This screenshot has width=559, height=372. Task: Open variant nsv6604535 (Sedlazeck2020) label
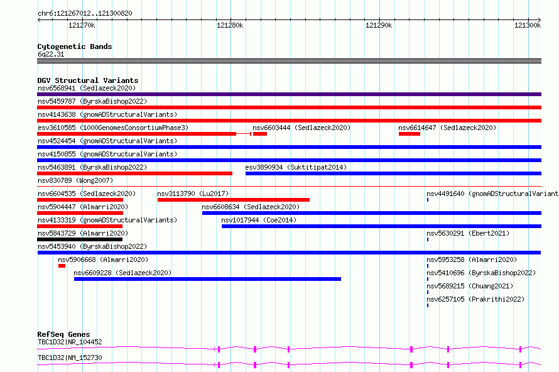click(87, 194)
